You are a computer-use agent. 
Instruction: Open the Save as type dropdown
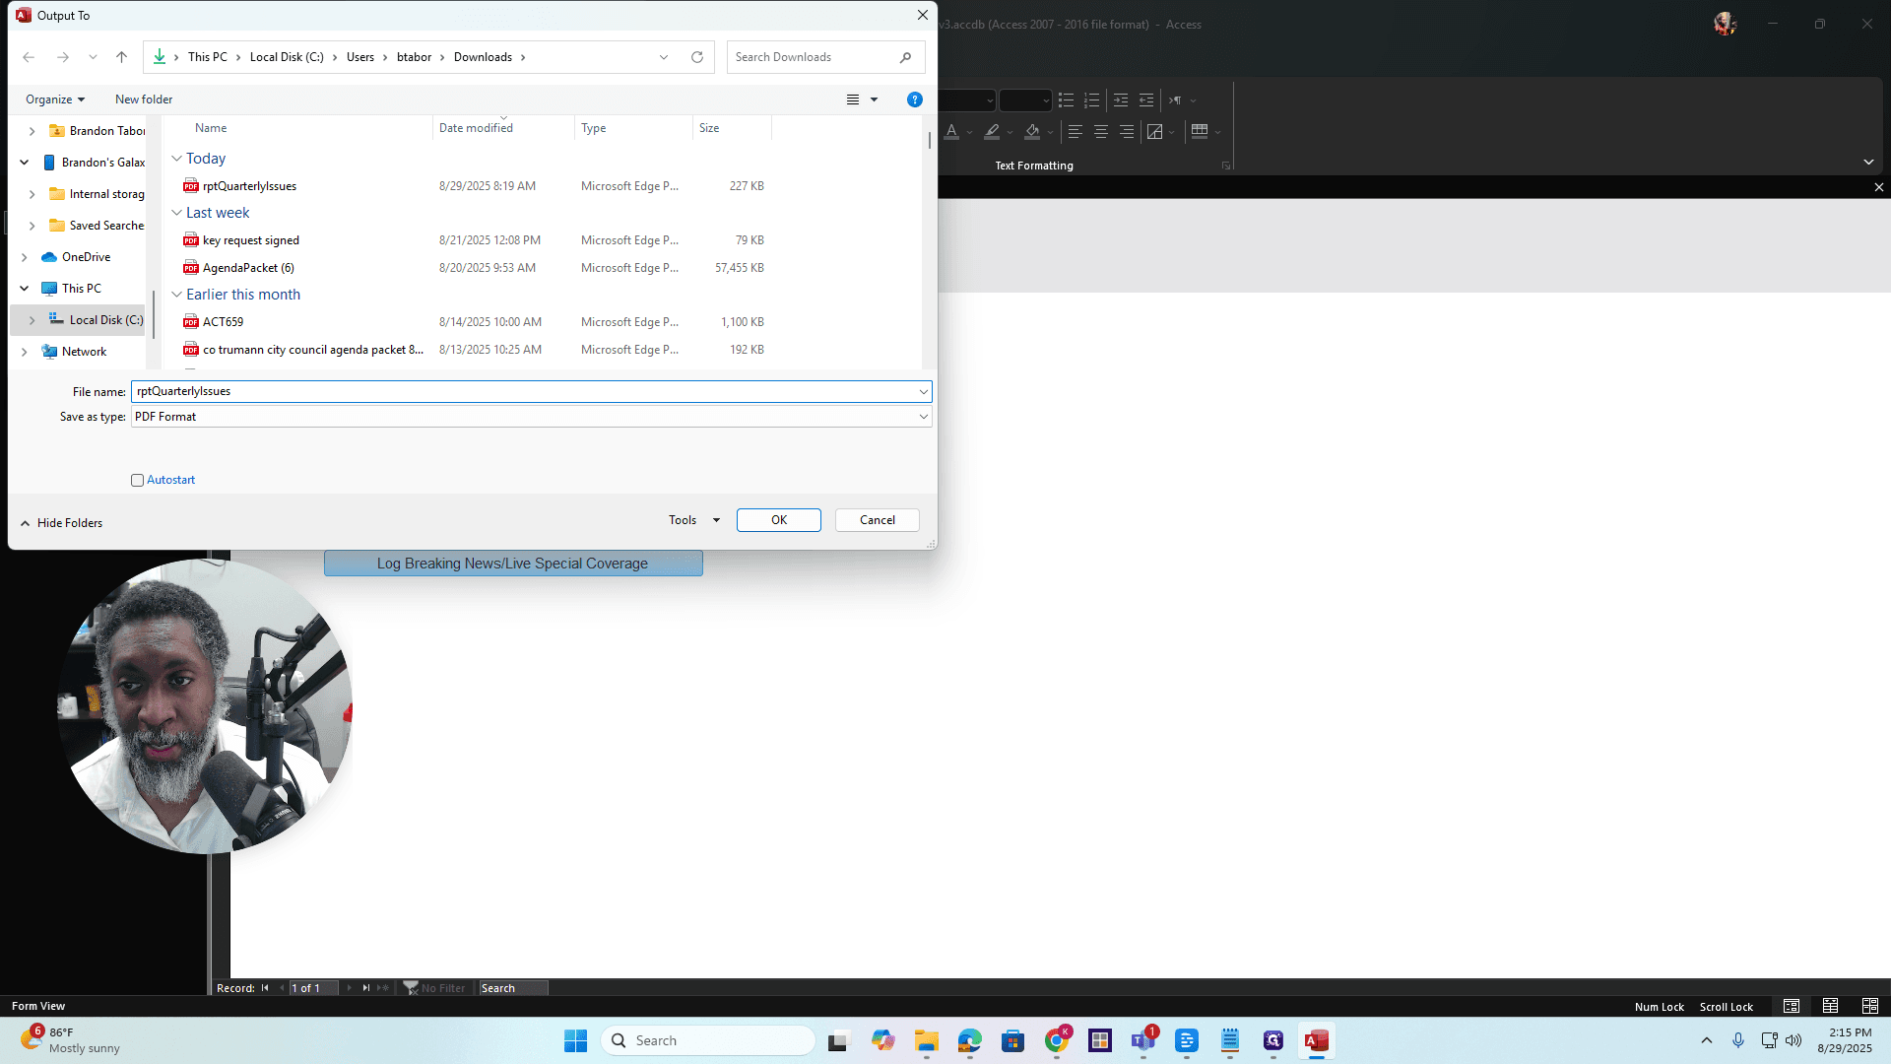(531, 417)
